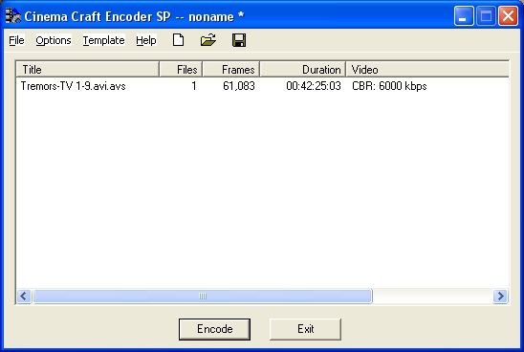This screenshot has width=524, height=352.
Task: Open the Template menu
Action: point(103,40)
